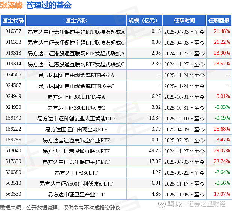
Task: Click 易方达中证港股通互联网ETF发起式联接C name
Action: pyautogui.click(x=76, y=64)
